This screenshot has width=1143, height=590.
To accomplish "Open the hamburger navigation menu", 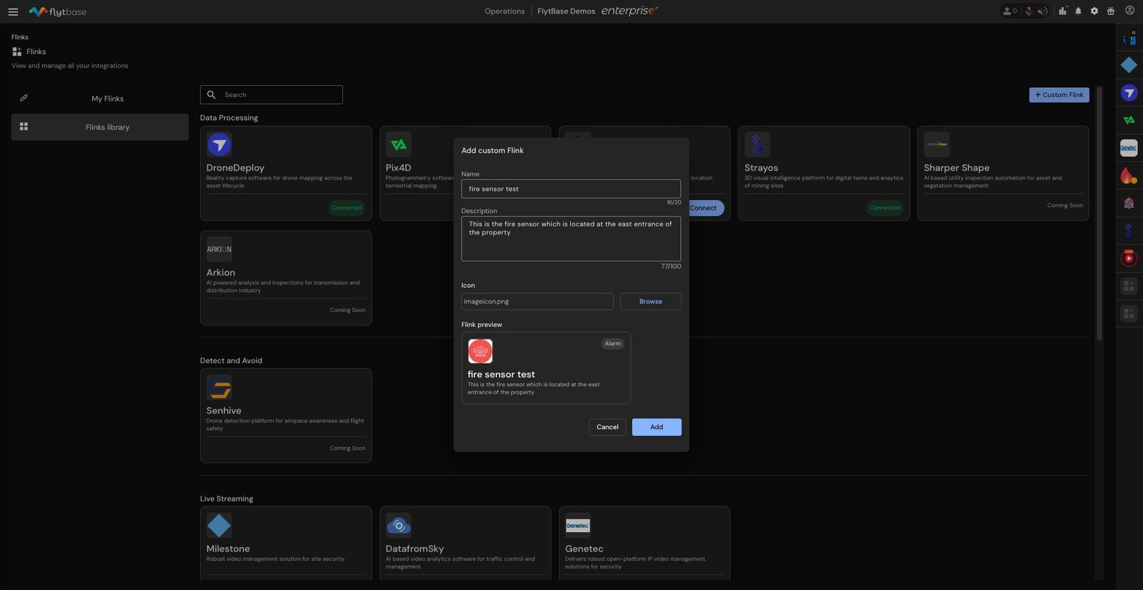I will click(13, 11).
